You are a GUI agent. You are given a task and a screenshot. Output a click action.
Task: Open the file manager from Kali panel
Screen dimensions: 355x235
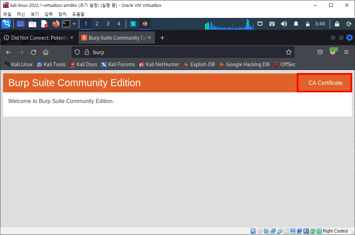(32, 24)
